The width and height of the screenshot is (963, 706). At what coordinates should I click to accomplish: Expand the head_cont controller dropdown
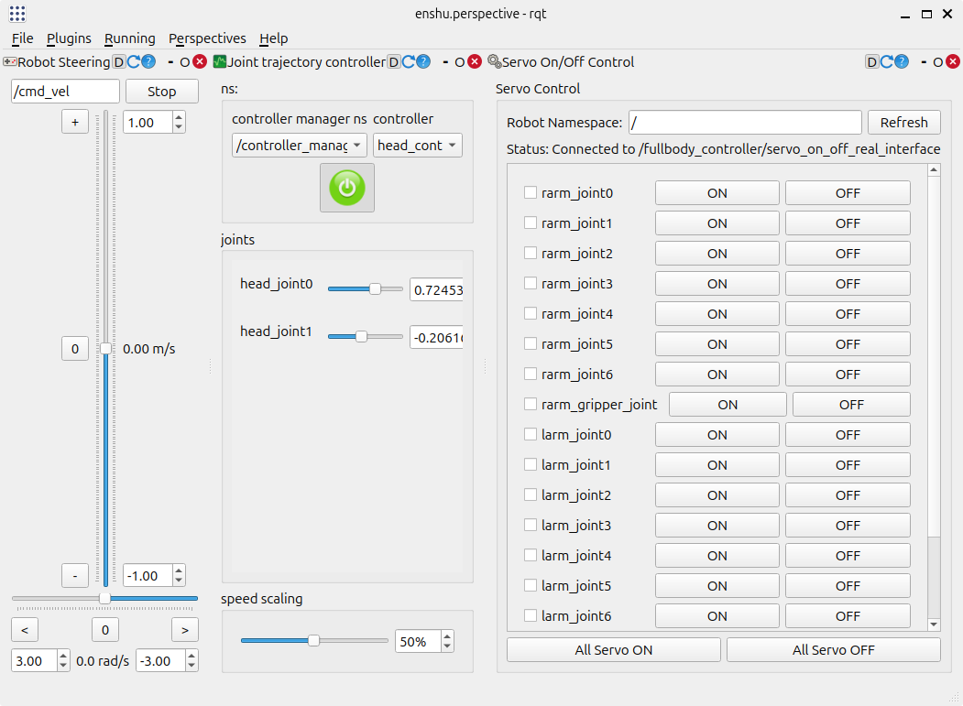tap(417, 146)
